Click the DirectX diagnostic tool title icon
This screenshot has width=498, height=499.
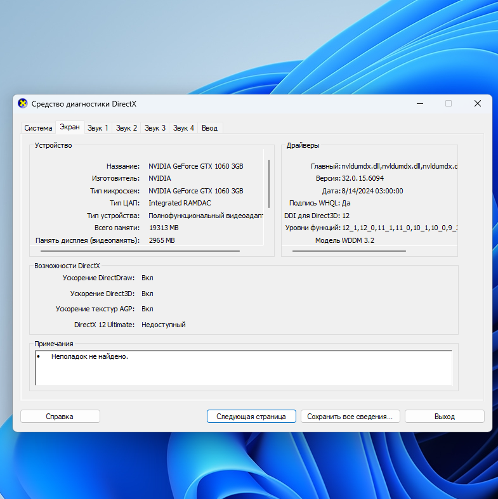click(x=23, y=104)
